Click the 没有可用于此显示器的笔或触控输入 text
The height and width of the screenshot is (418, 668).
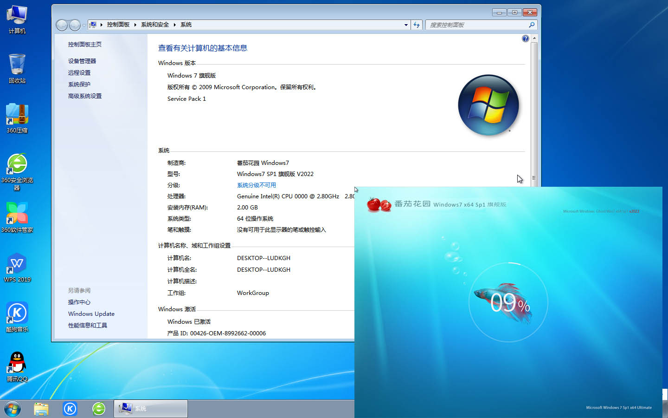[282, 229]
